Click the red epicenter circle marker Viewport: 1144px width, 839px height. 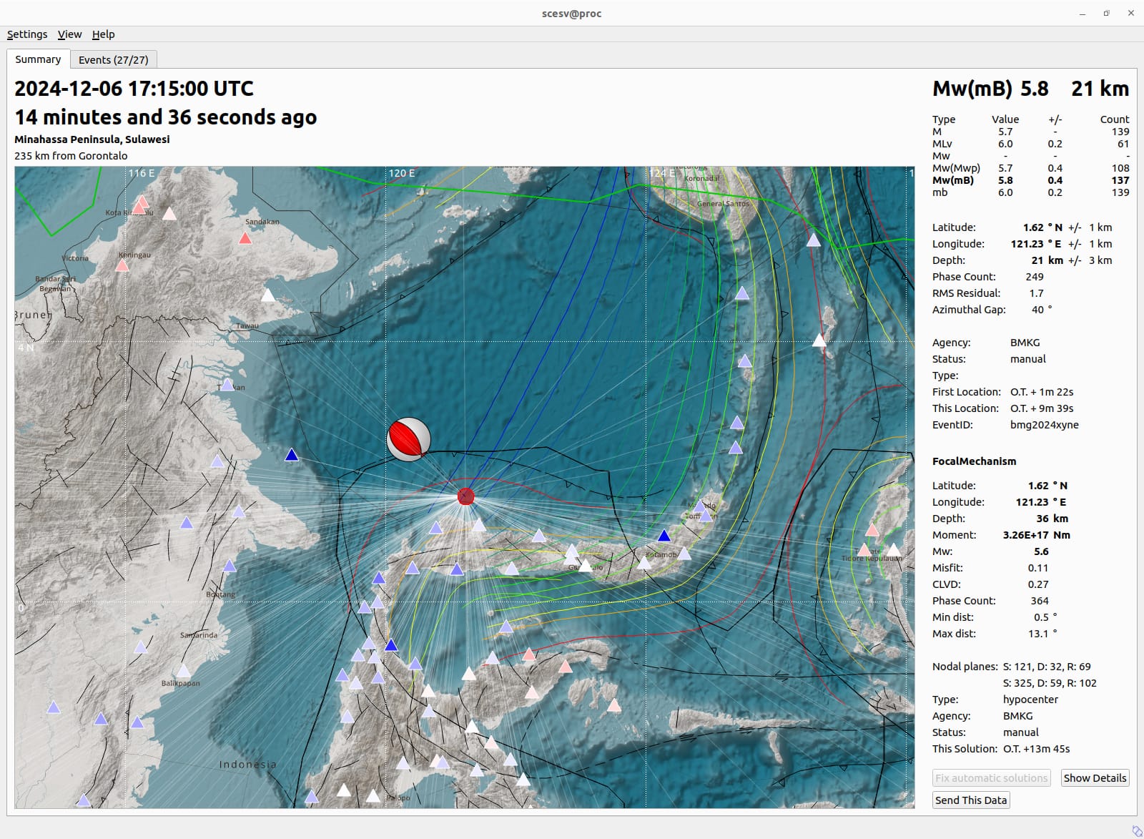465,496
